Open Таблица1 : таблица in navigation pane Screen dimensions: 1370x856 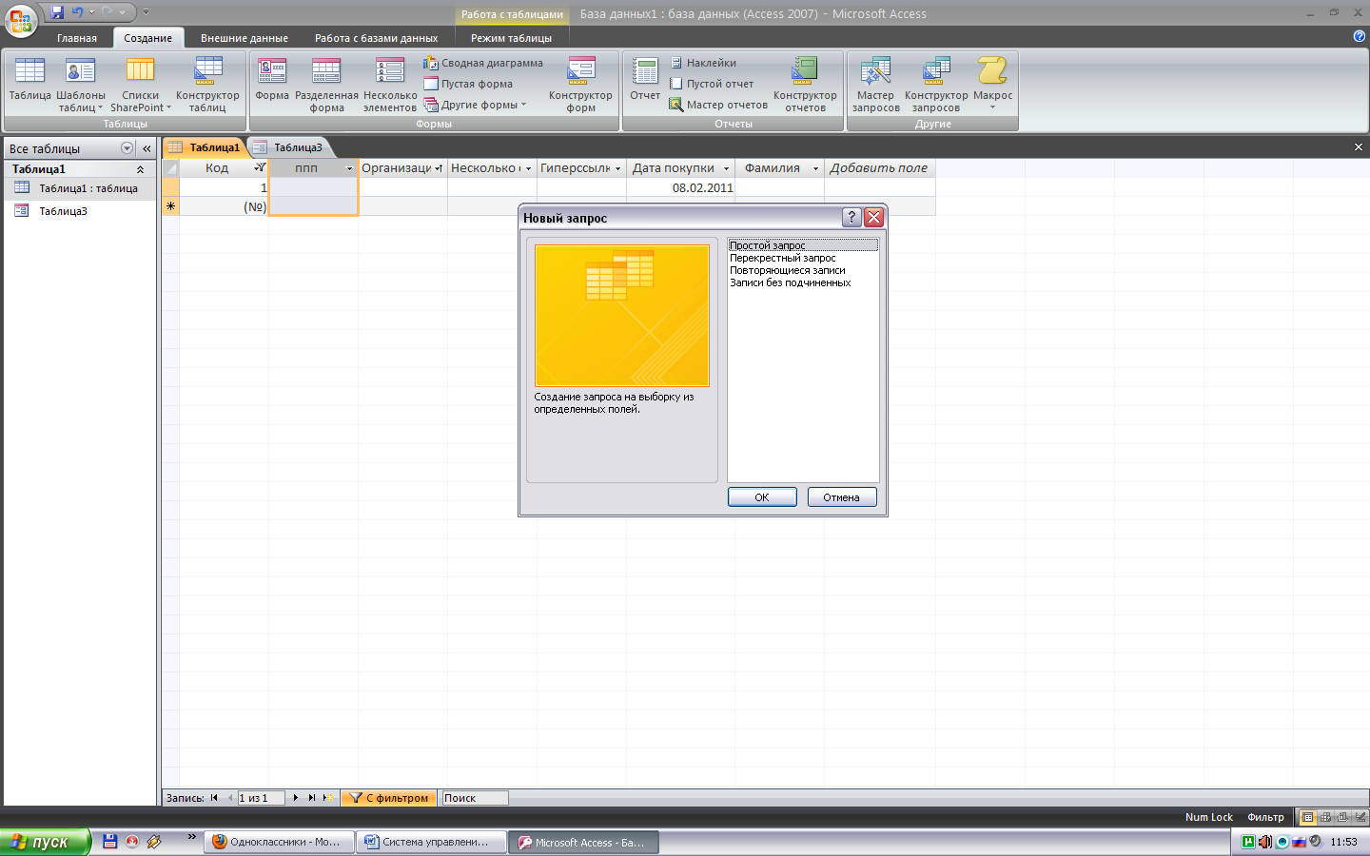click(x=80, y=188)
